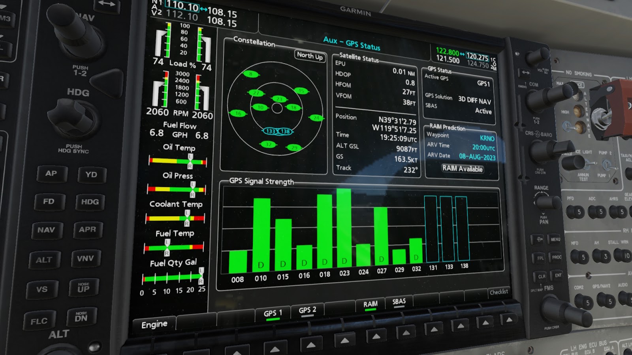
Task: Select the RAIM softkey
Action: tap(371, 304)
